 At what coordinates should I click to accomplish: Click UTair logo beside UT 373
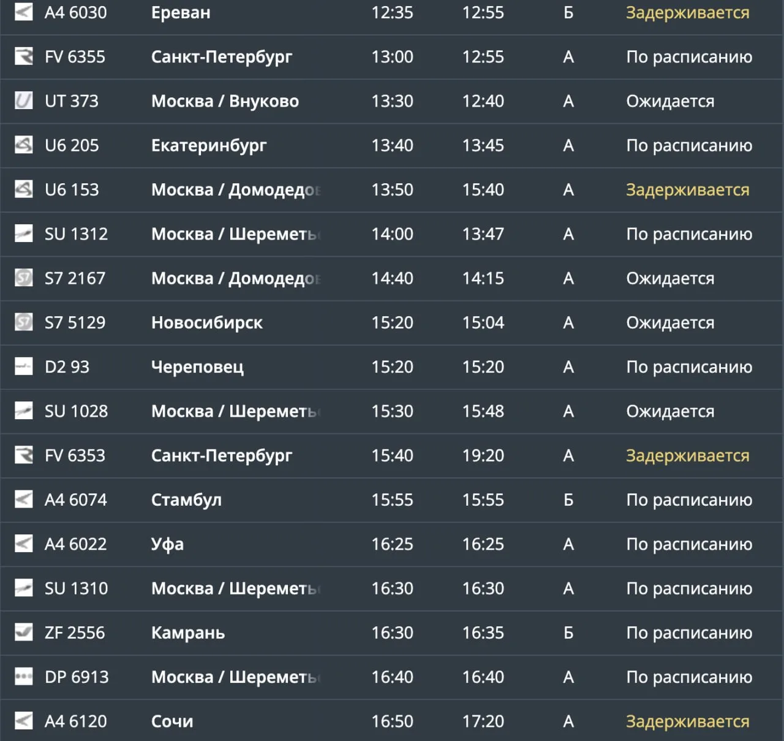click(23, 101)
